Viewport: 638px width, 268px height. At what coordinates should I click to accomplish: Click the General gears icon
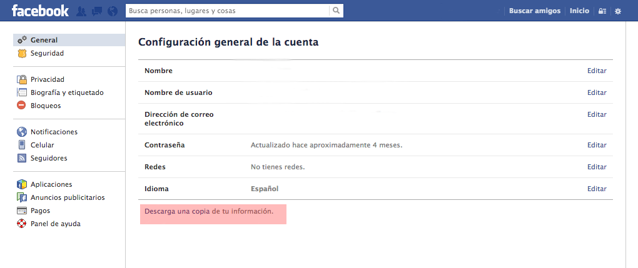(x=22, y=40)
